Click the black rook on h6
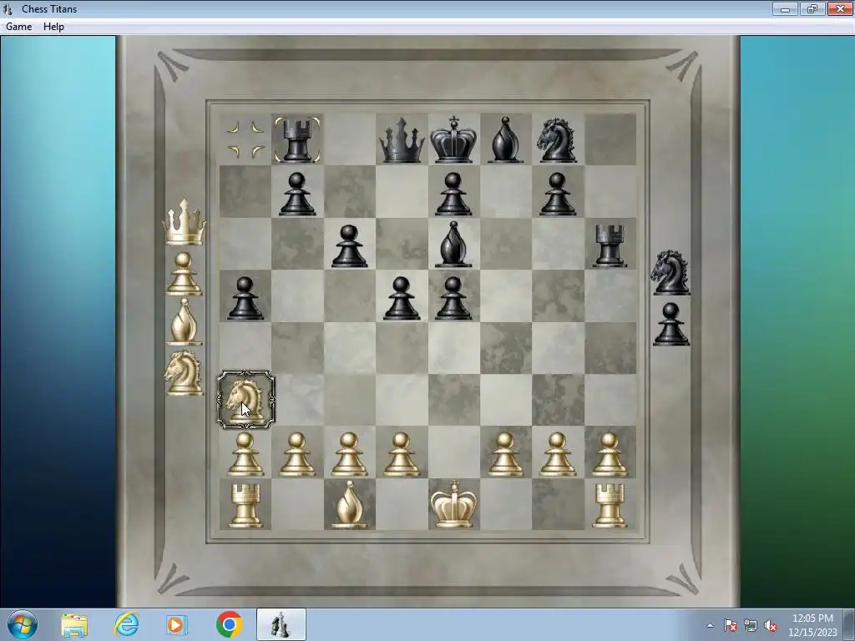Screen dimensions: 855x641 (609, 246)
